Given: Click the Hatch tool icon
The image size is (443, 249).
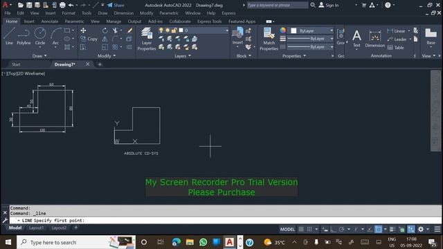Looking at the screenshot, I should tap(67, 47).
